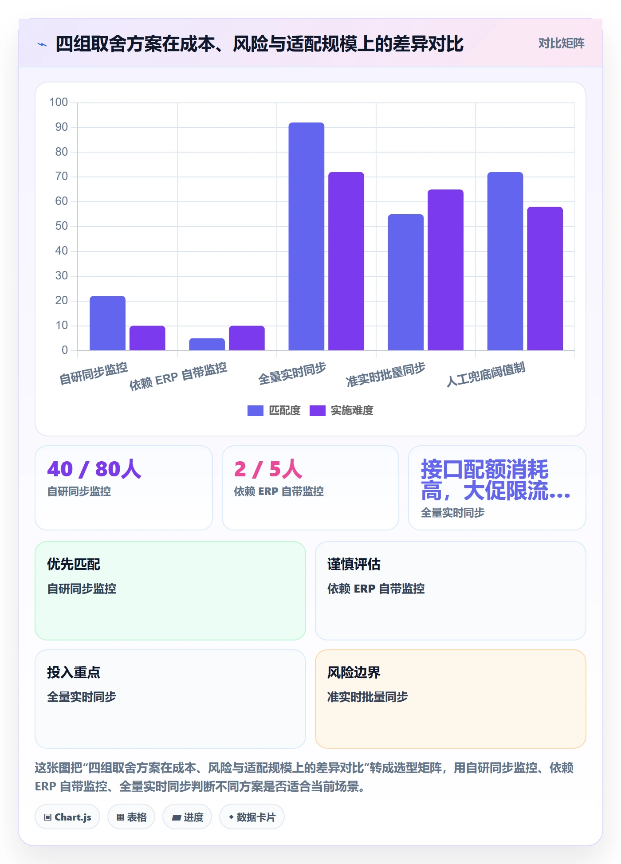The image size is (621, 864).
Task: Toggle the 匹配度 legend color swatch
Action: [x=255, y=411]
